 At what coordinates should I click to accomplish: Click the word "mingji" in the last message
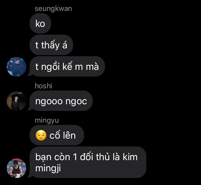(x=48, y=169)
